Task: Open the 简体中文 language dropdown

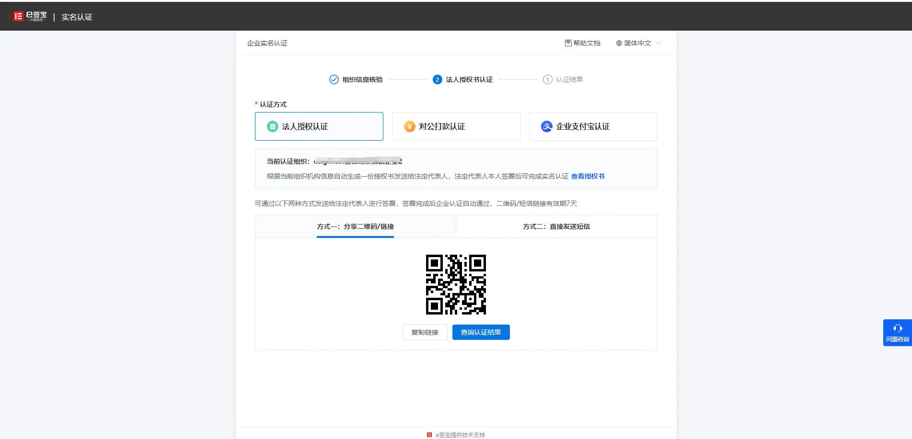Action: click(637, 43)
